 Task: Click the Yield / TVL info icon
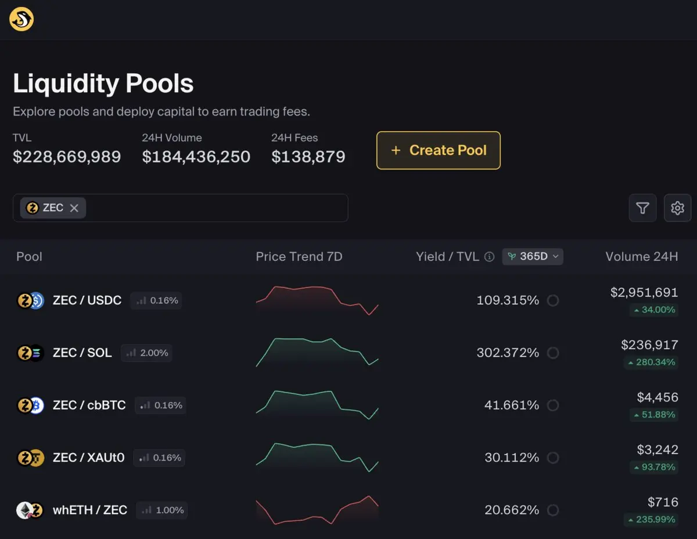(490, 257)
